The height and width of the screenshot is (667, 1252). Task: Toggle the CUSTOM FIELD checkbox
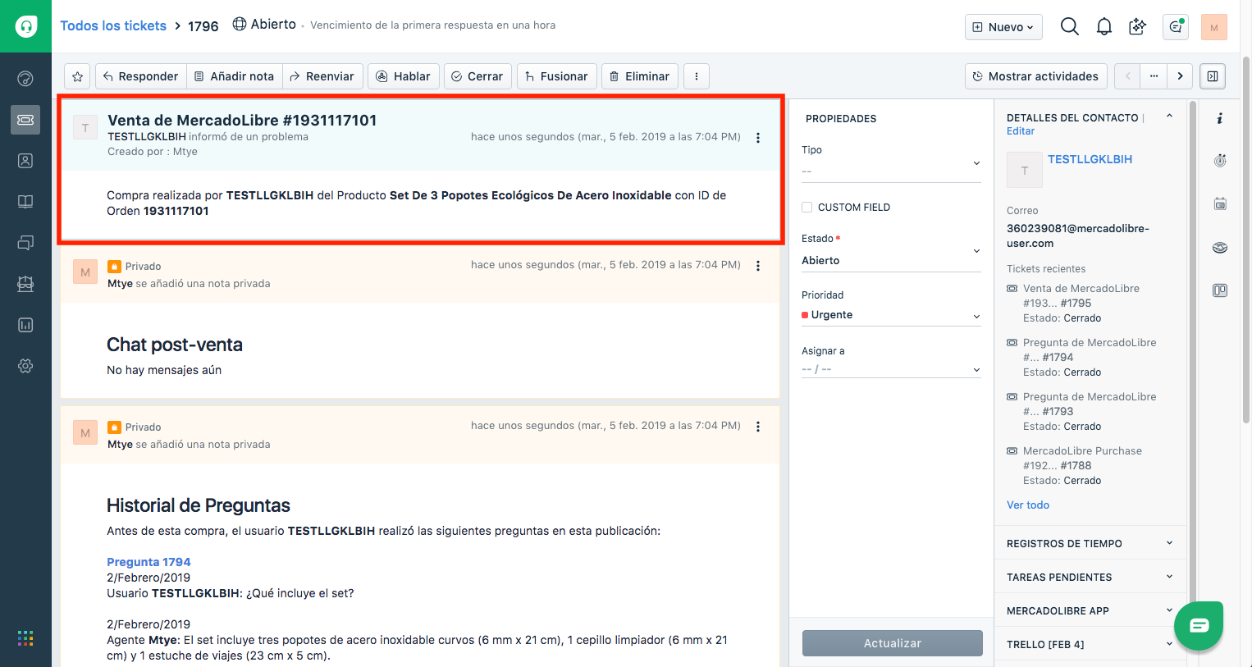pos(806,208)
